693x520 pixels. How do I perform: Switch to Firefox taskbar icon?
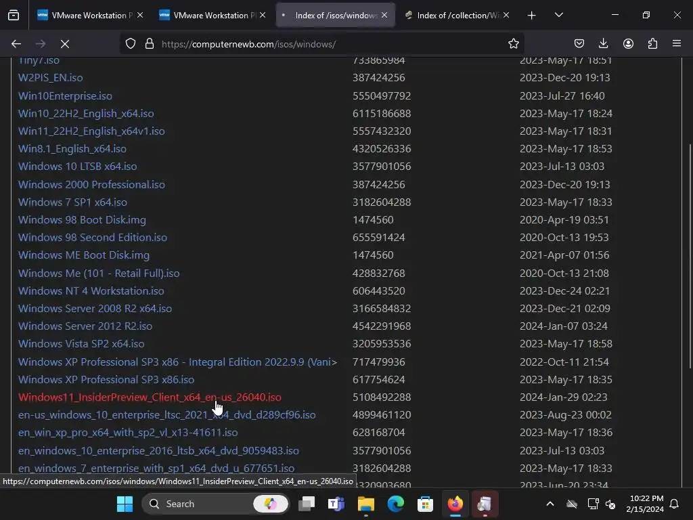click(x=455, y=504)
